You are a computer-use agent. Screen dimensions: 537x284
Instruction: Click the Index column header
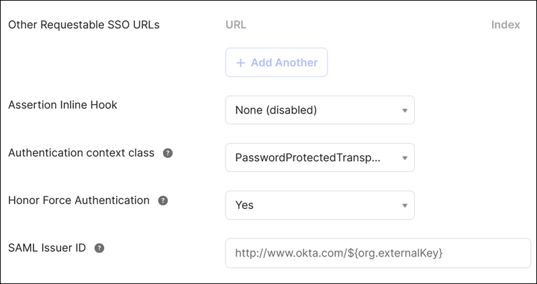505,25
